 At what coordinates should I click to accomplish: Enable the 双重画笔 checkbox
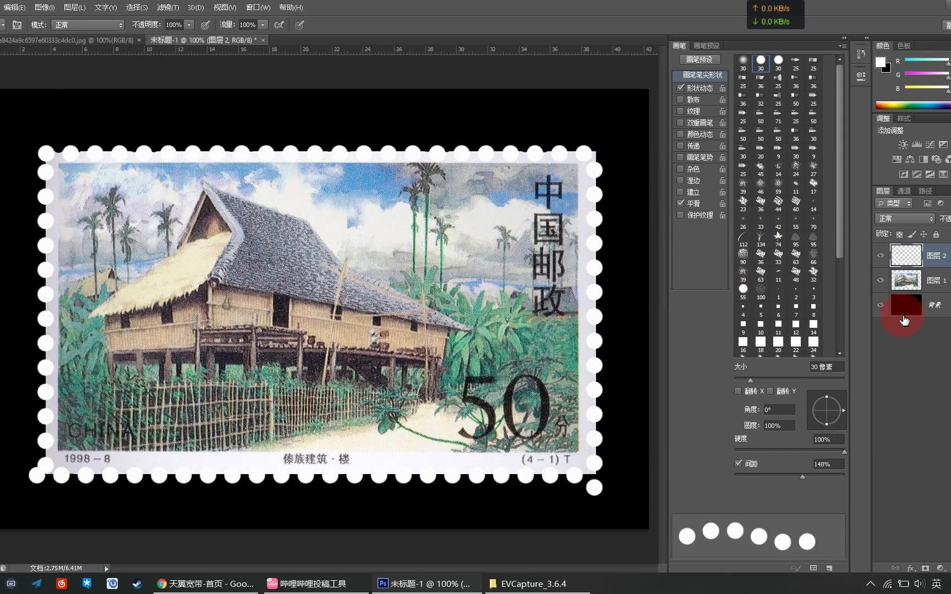(x=681, y=123)
